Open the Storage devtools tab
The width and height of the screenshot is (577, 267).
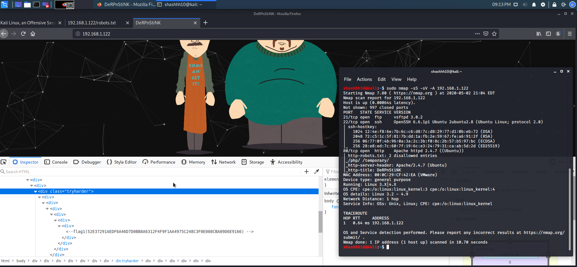[x=253, y=162]
